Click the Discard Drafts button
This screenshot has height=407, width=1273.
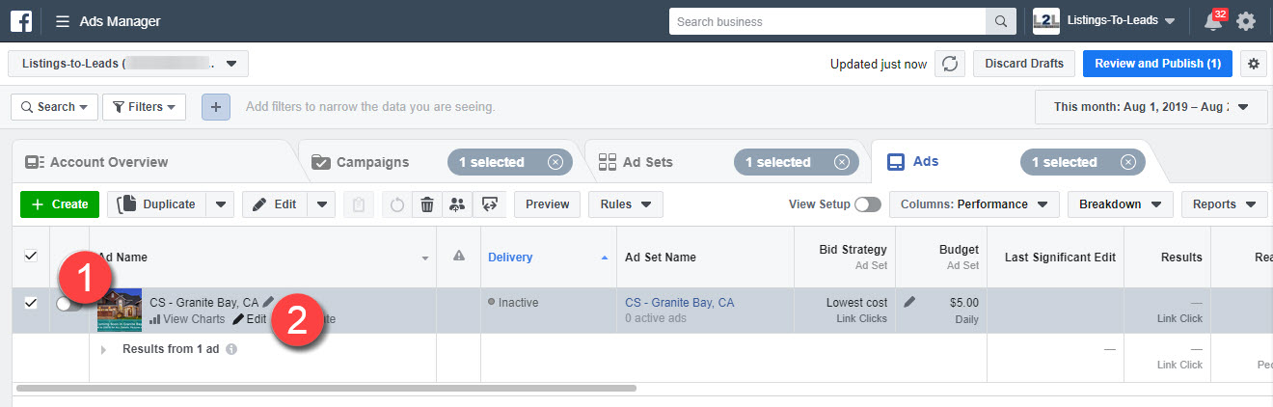[x=1024, y=64]
